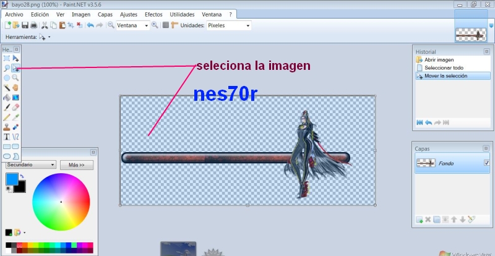Click the Fondo layer thumbnail

pyautogui.click(x=426, y=163)
